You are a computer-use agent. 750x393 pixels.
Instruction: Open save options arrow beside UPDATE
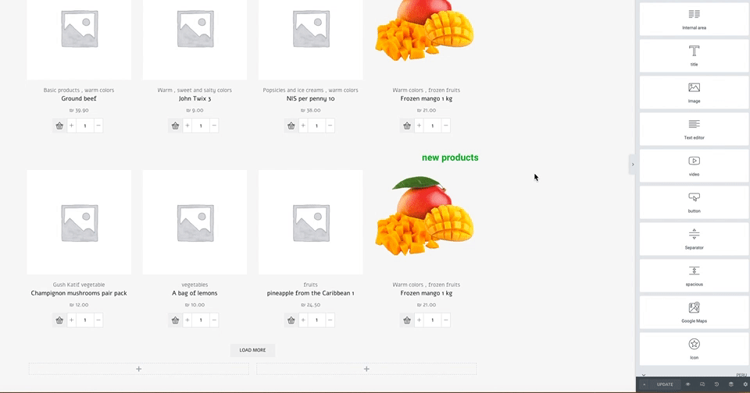[645, 384]
